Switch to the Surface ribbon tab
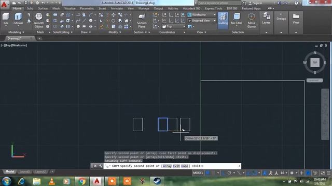This screenshot has height=186, width=332. point(43,8)
